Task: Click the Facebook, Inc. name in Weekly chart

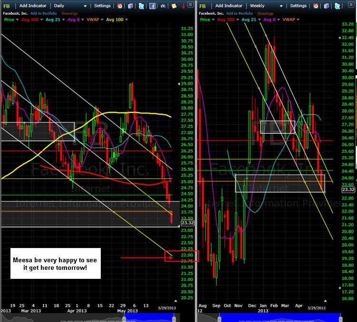Action: tap(211, 13)
